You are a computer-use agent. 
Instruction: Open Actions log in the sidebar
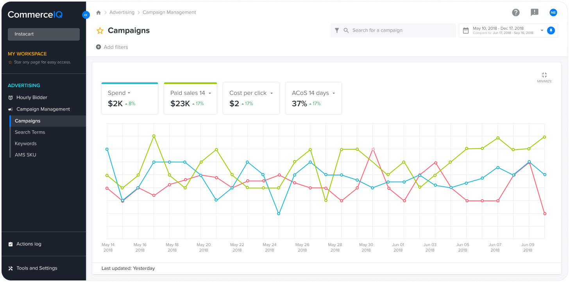click(29, 244)
